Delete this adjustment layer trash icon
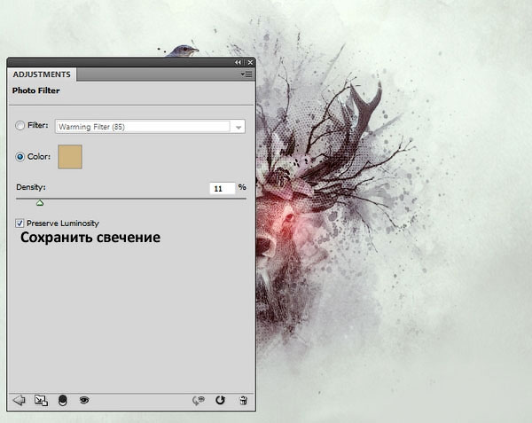Screen dimensions: 532x423 [x=243, y=400]
